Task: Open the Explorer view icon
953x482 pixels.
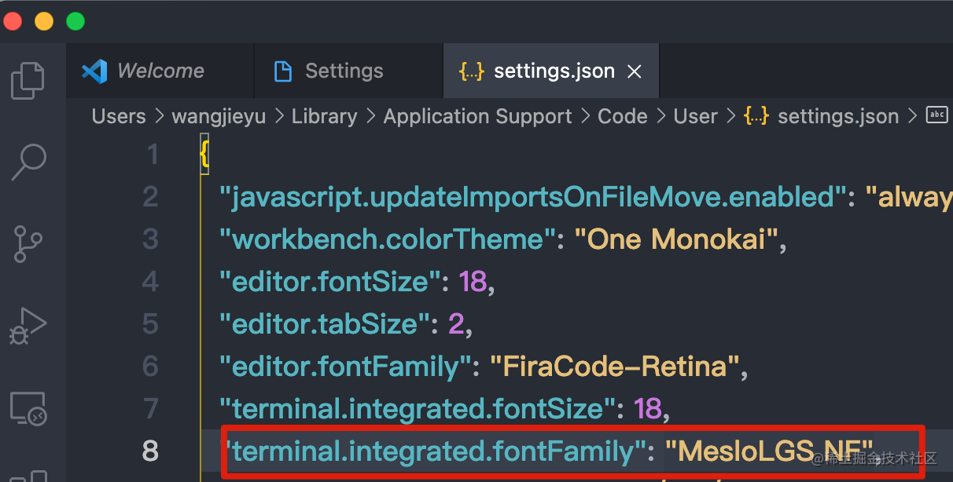Action: point(28,79)
